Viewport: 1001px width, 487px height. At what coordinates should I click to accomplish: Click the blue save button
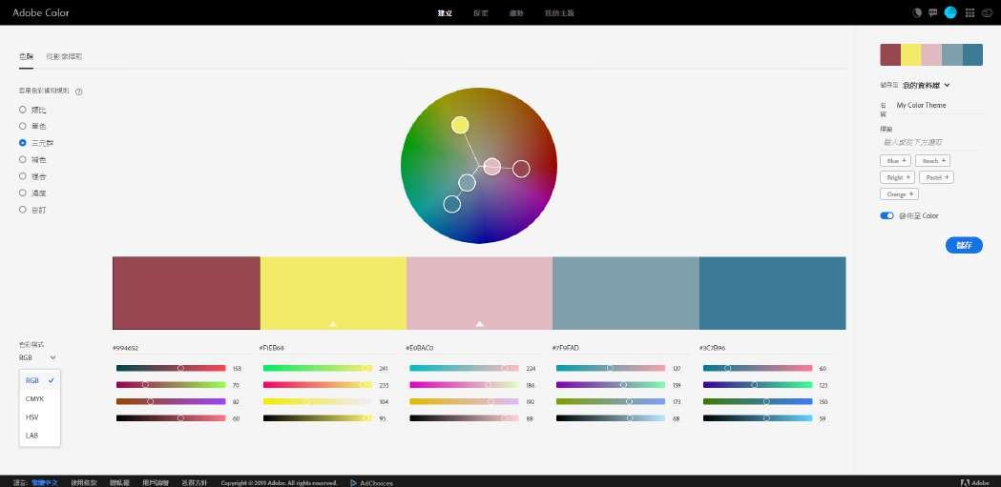pos(964,246)
